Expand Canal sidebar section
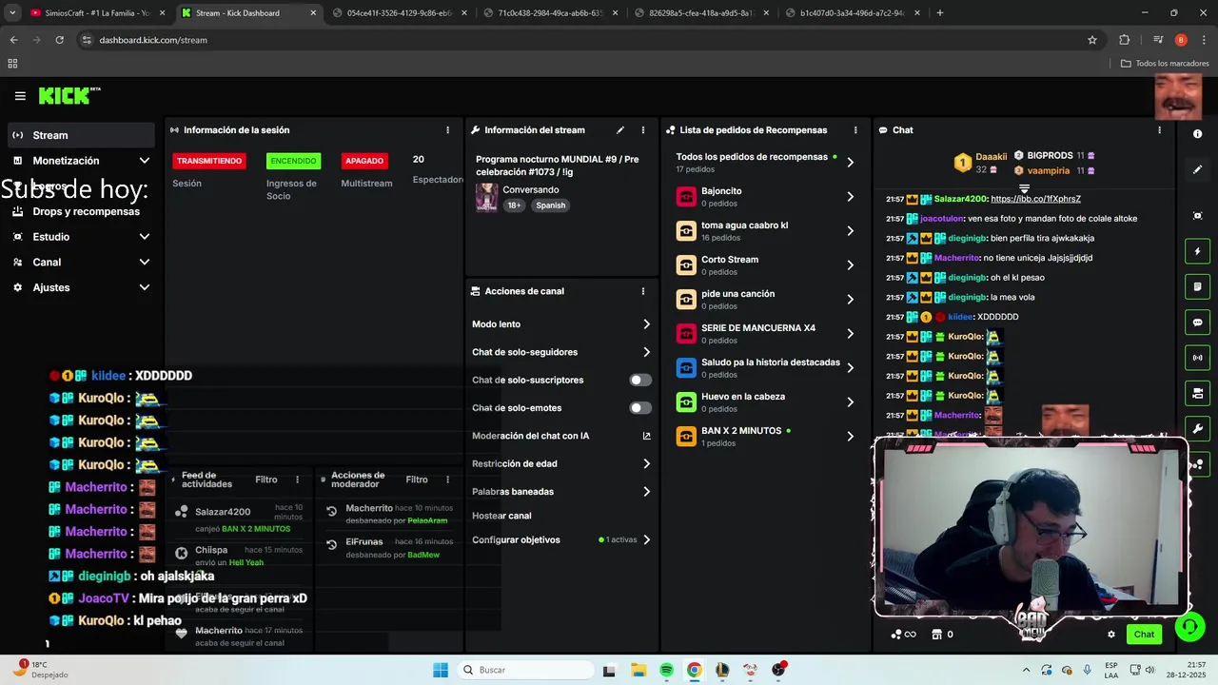Image resolution: width=1218 pixels, height=685 pixels. pos(144,263)
